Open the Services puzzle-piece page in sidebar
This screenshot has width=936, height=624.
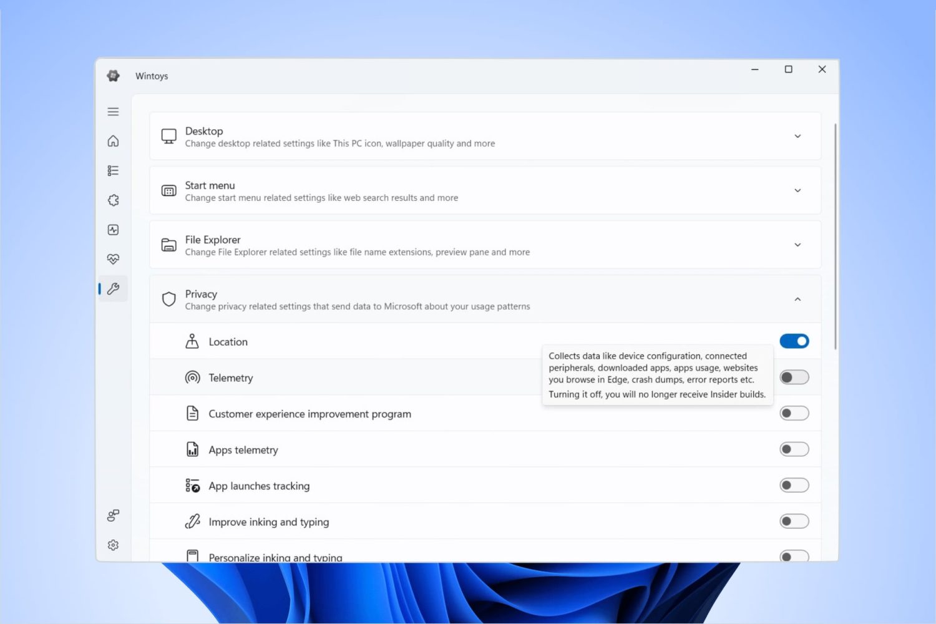pos(113,200)
